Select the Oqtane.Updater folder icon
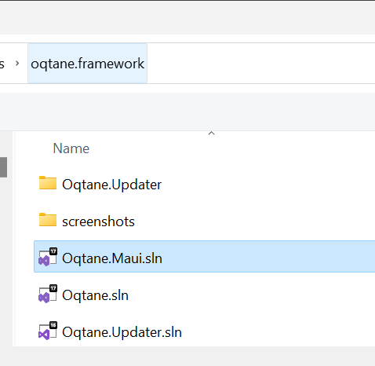This screenshot has width=375, height=366. pyautogui.click(x=48, y=183)
